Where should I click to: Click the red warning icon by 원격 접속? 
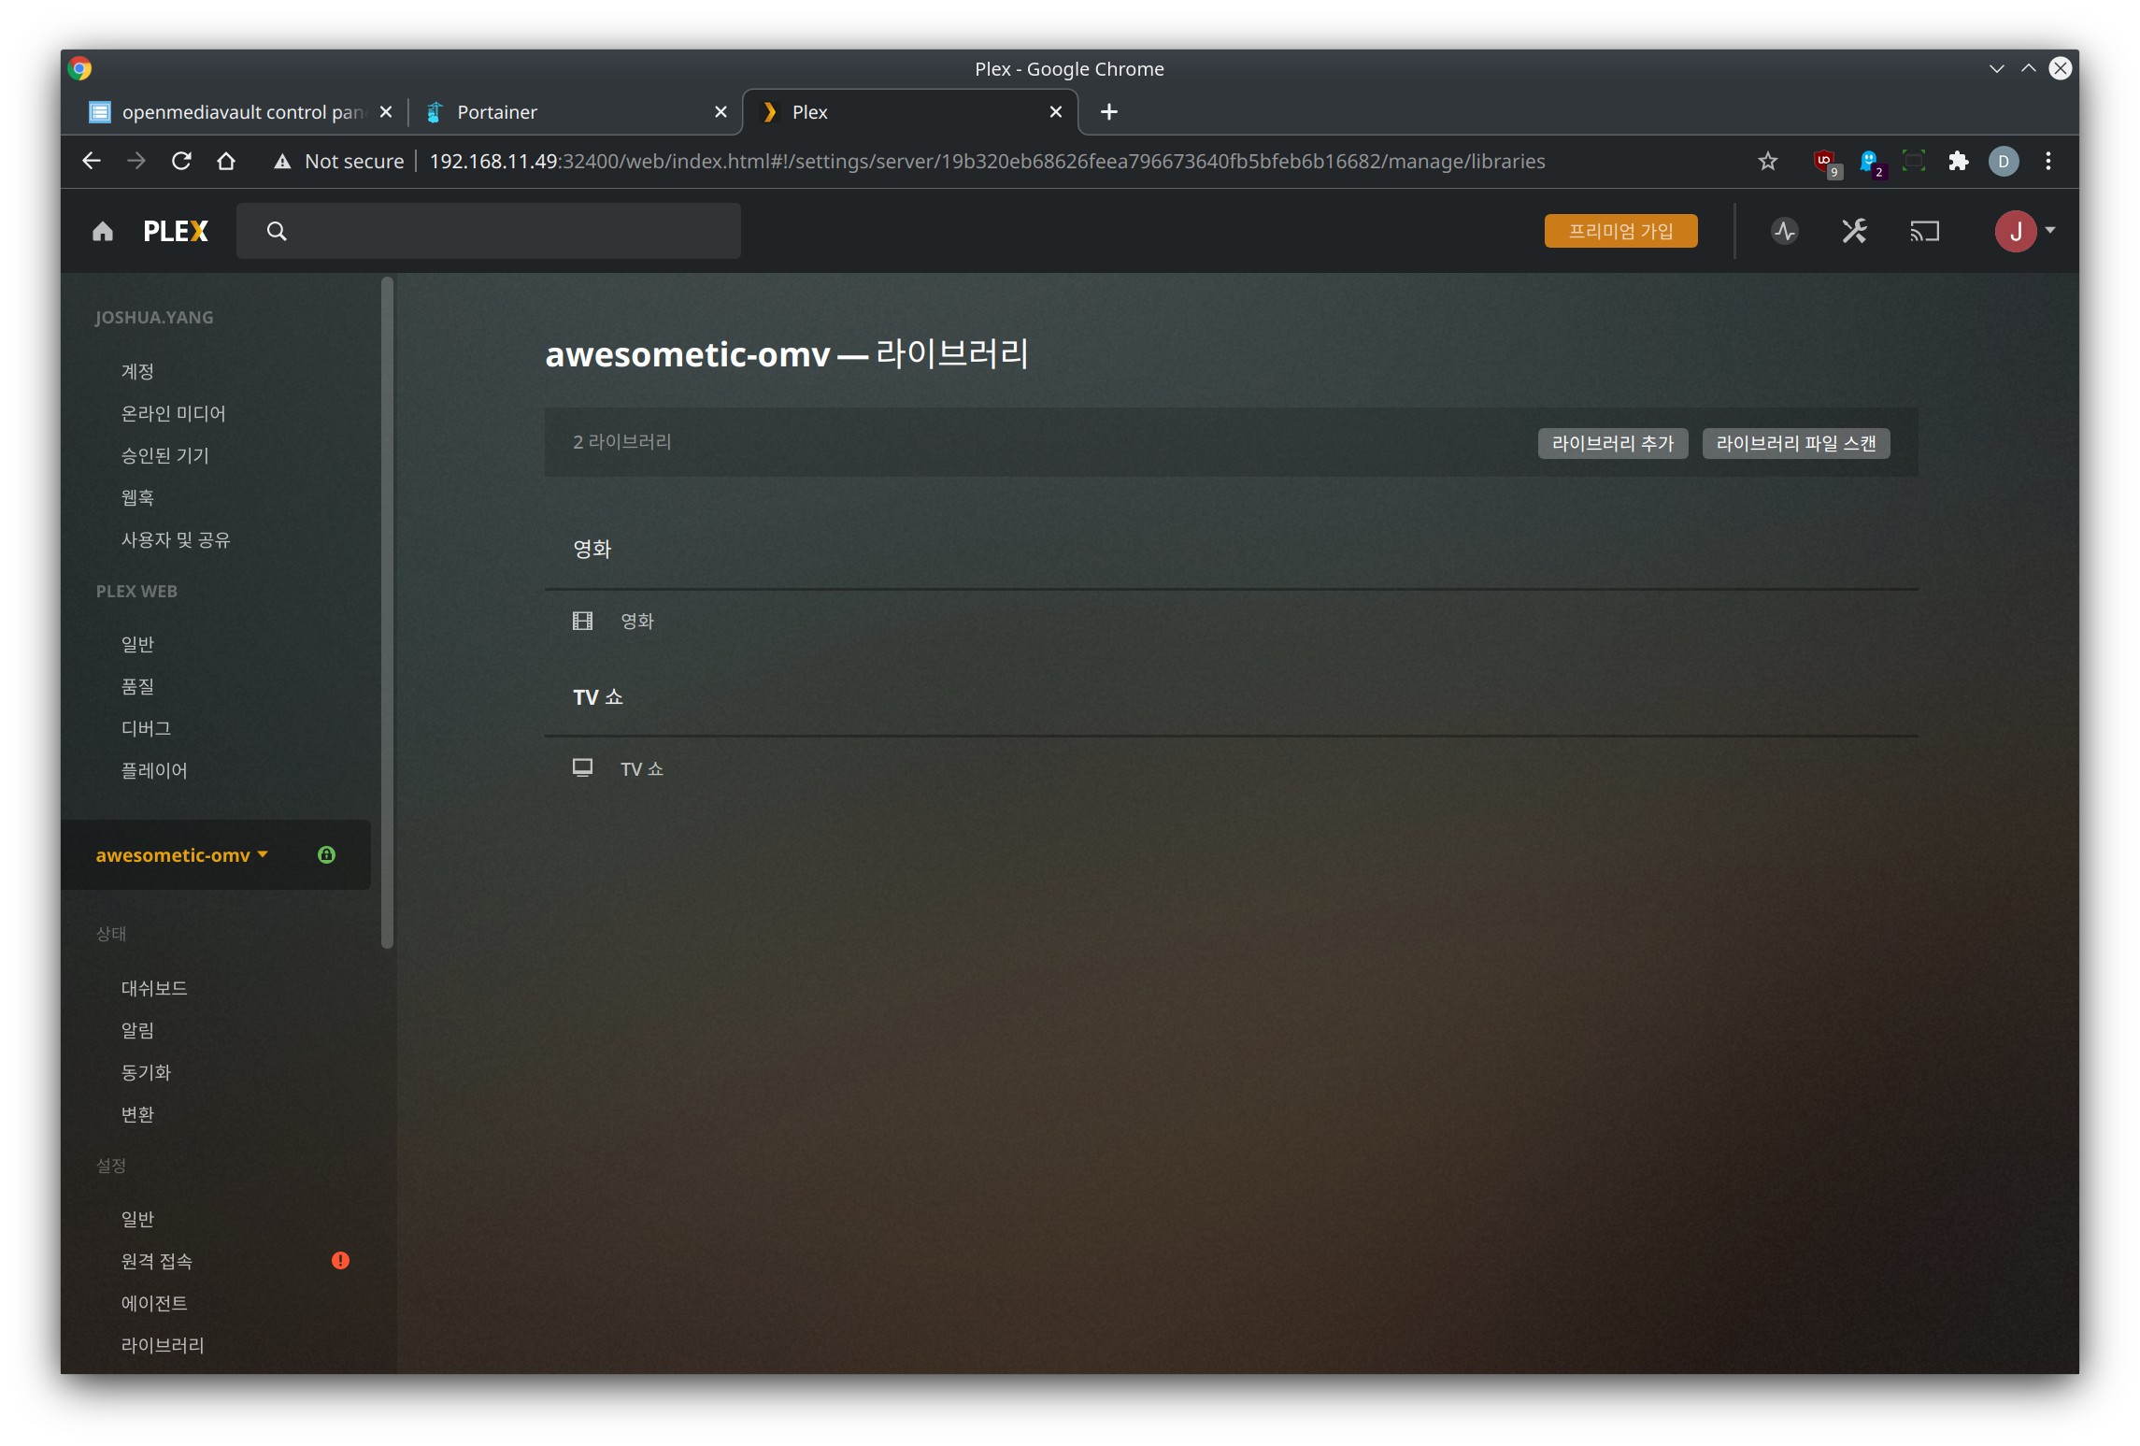(340, 1260)
